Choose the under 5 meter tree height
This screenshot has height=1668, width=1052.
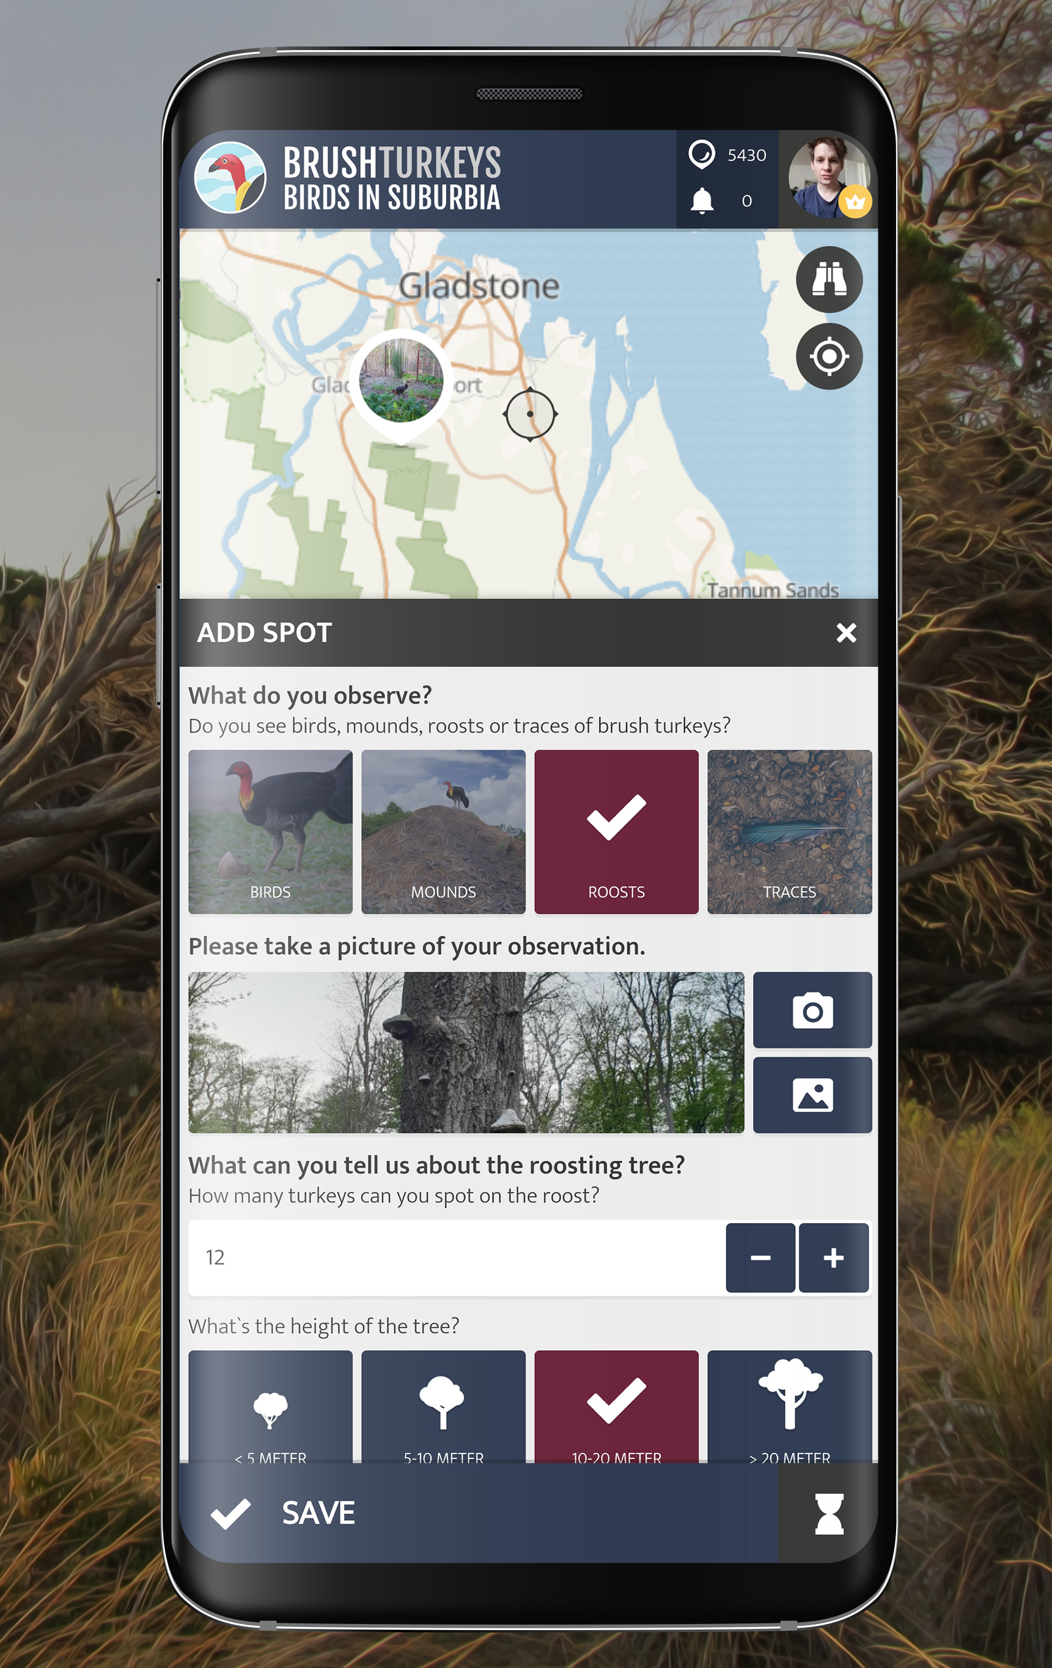coord(270,1406)
